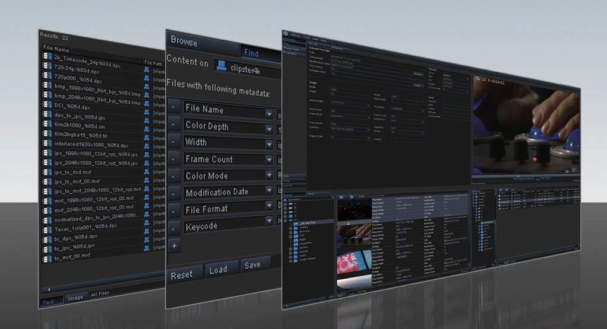Click file icon next to DCI_%05d.dpx
The height and width of the screenshot is (329, 607).
pyautogui.click(x=47, y=106)
